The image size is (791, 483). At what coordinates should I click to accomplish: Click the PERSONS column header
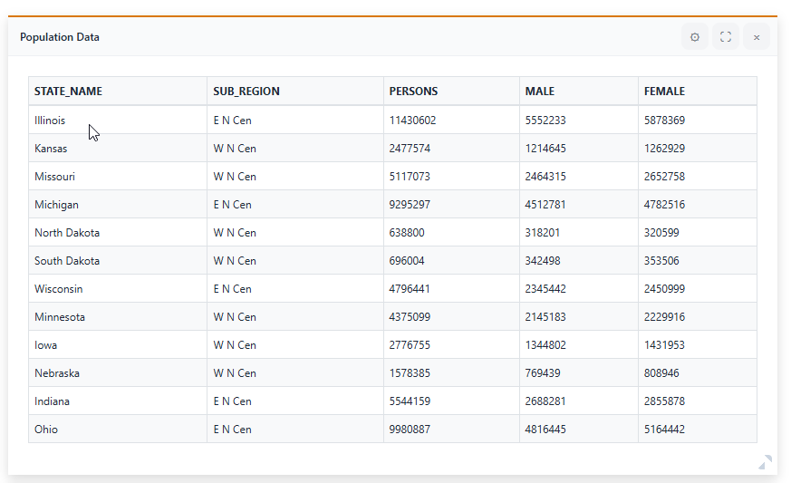click(413, 92)
